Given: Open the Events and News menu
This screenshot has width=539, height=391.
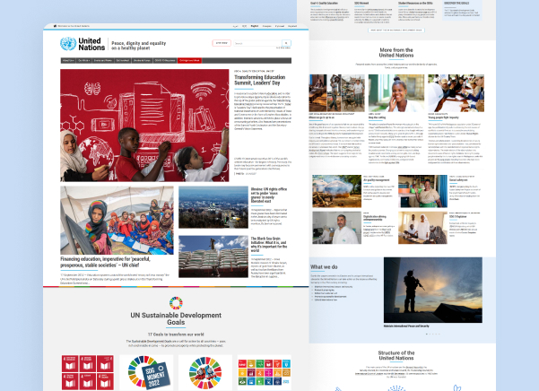Looking at the screenshot, I should (x=103, y=60).
